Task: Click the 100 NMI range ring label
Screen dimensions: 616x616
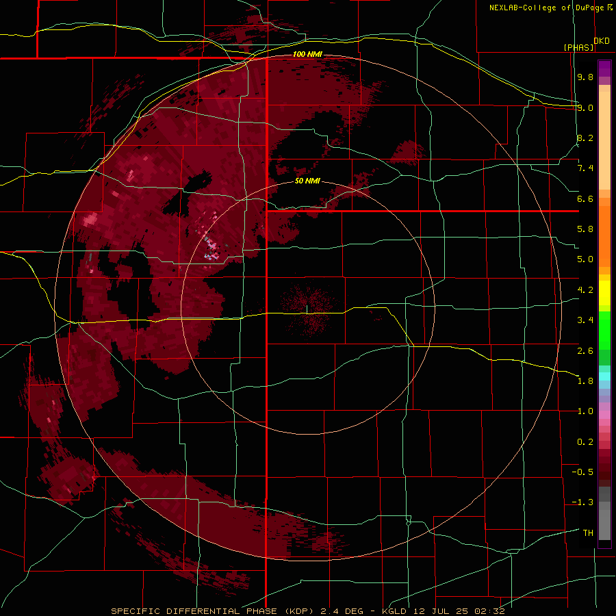Action: [x=307, y=54]
